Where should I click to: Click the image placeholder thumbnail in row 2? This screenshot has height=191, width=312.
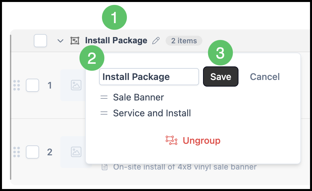click(x=76, y=152)
